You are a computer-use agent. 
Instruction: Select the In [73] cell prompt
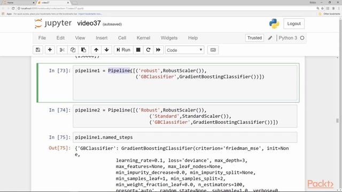[59, 71]
